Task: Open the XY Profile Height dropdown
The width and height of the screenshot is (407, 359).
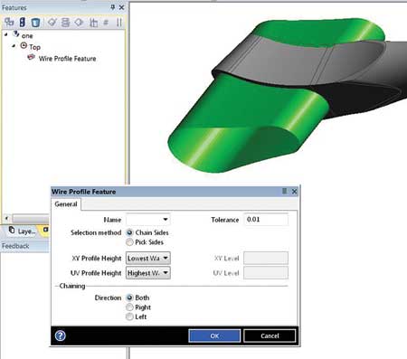Action: [x=148, y=259]
